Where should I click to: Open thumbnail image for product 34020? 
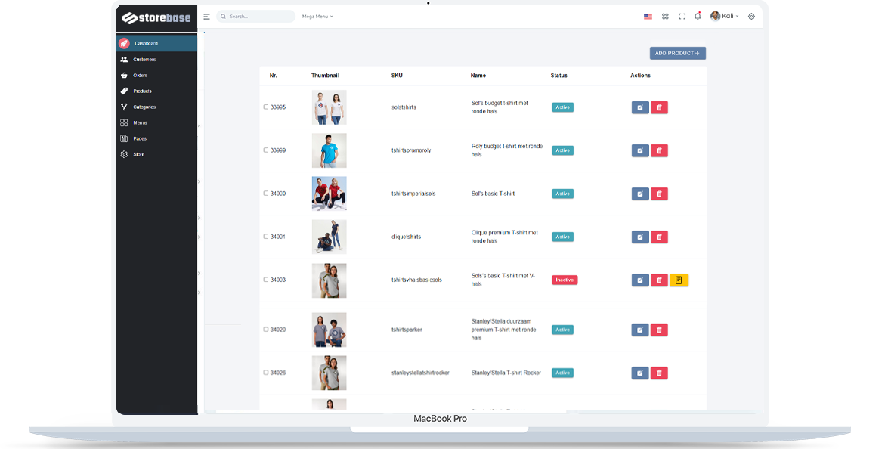click(x=329, y=330)
